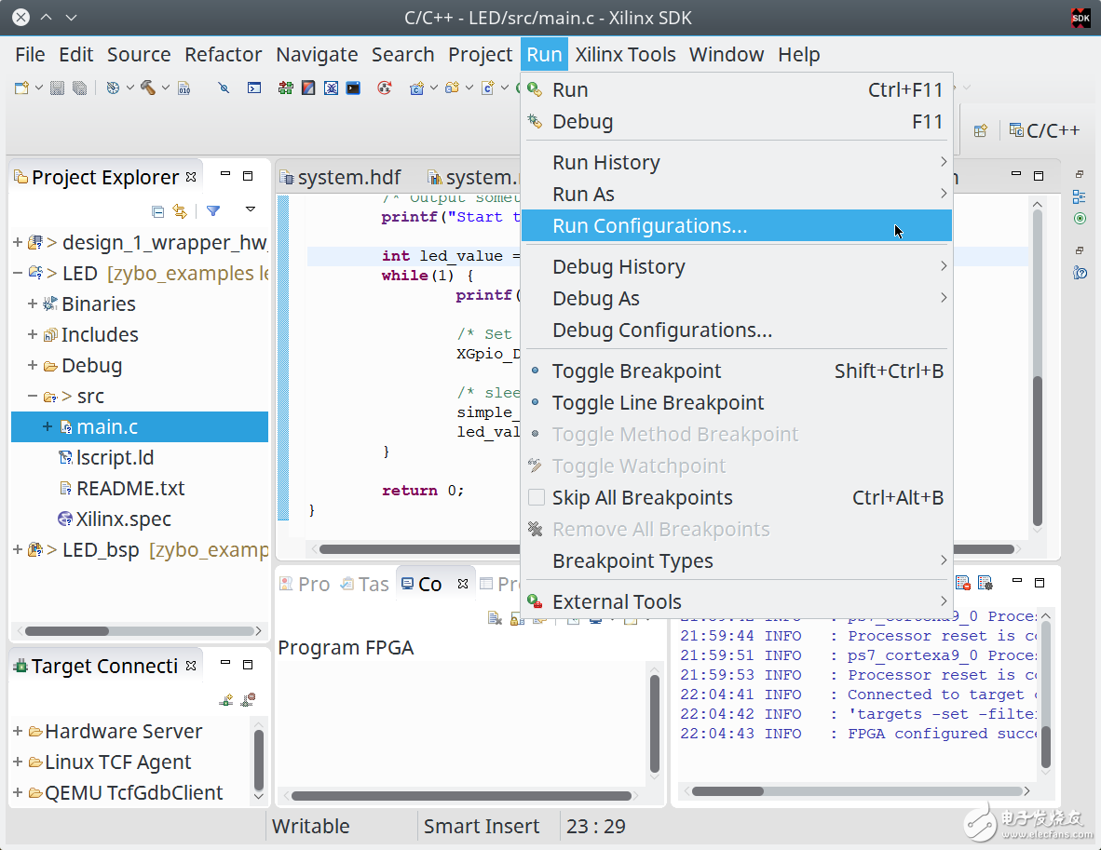
Task: Click the Collapse All icon in Project Explorer
Action: point(157,211)
